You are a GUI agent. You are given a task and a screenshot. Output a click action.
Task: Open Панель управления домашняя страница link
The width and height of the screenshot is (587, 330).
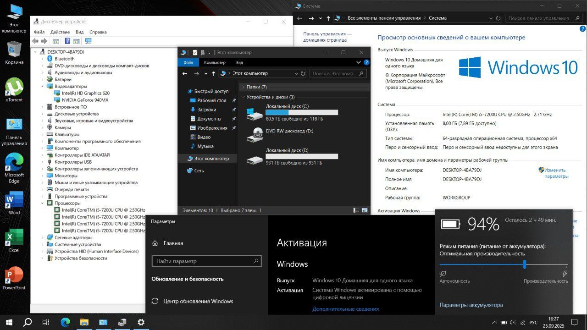[x=327, y=37]
